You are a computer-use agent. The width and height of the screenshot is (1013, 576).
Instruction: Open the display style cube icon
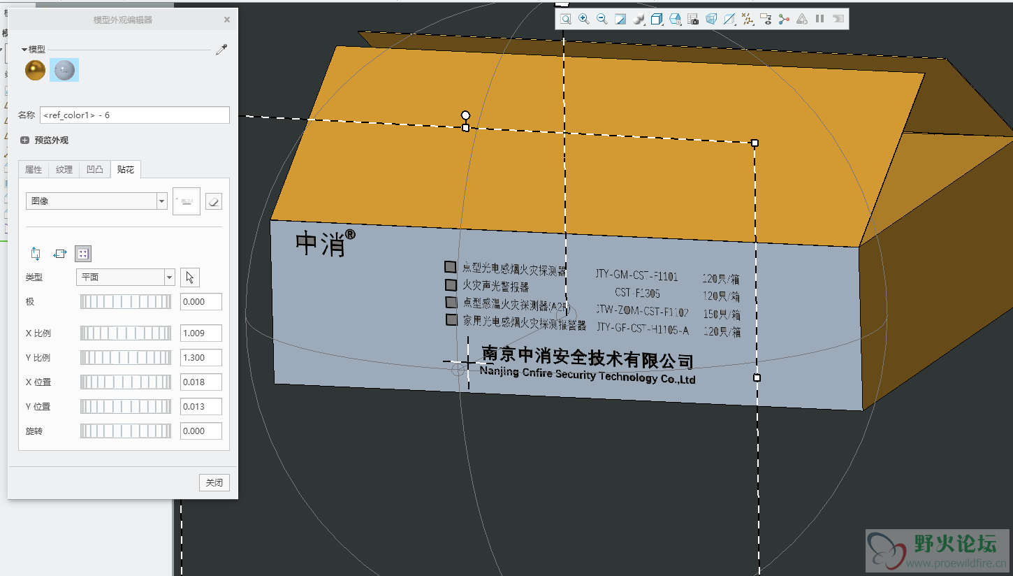[x=657, y=20]
